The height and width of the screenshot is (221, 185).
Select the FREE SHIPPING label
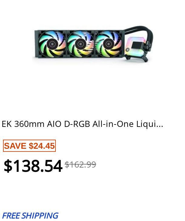(30, 216)
